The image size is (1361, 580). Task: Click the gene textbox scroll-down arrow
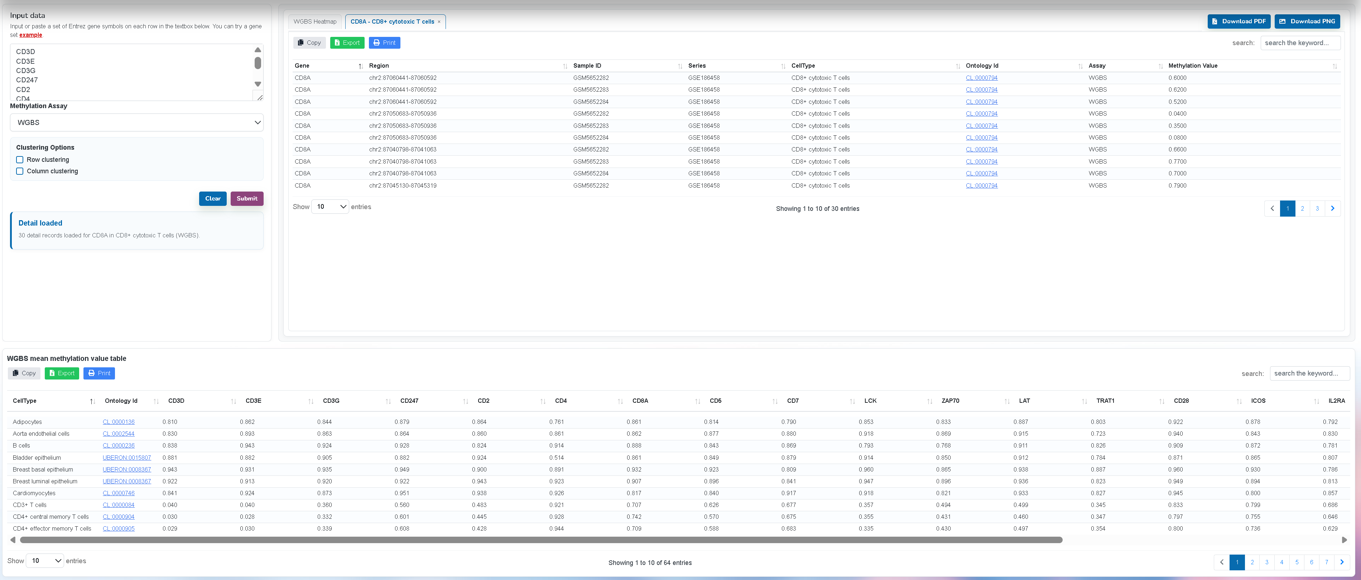(x=258, y=84)
